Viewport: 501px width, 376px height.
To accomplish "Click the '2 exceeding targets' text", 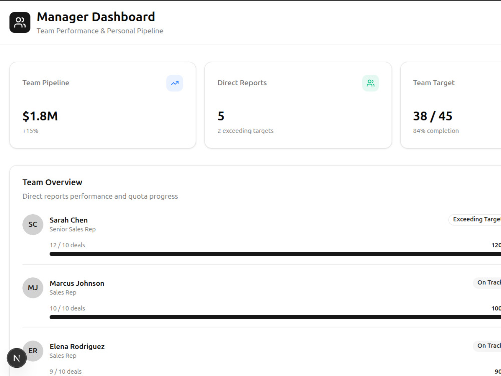I will 245,131.
